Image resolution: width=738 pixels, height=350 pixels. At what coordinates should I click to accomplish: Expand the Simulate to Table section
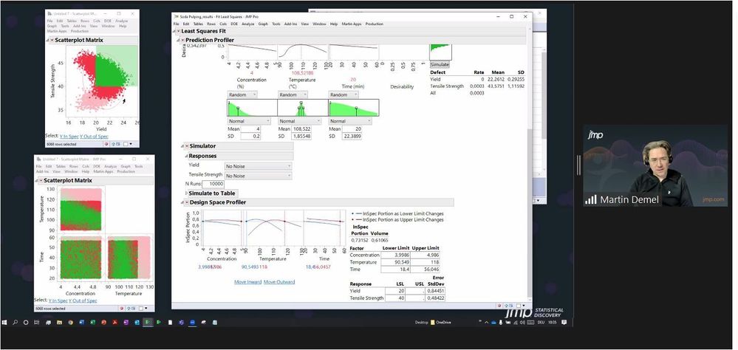coord(186,193)
